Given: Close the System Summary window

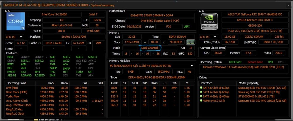Looking at the screenshot, I should (x=289, y=6).
